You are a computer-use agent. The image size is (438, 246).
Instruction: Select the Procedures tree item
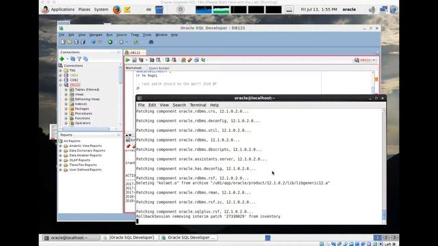(x=83, y=113)
